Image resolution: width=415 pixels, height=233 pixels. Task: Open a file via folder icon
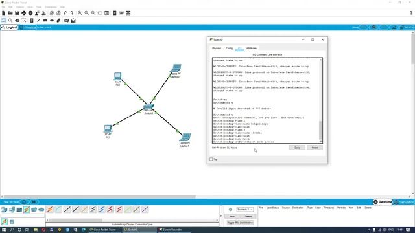(x=10, y=13)
